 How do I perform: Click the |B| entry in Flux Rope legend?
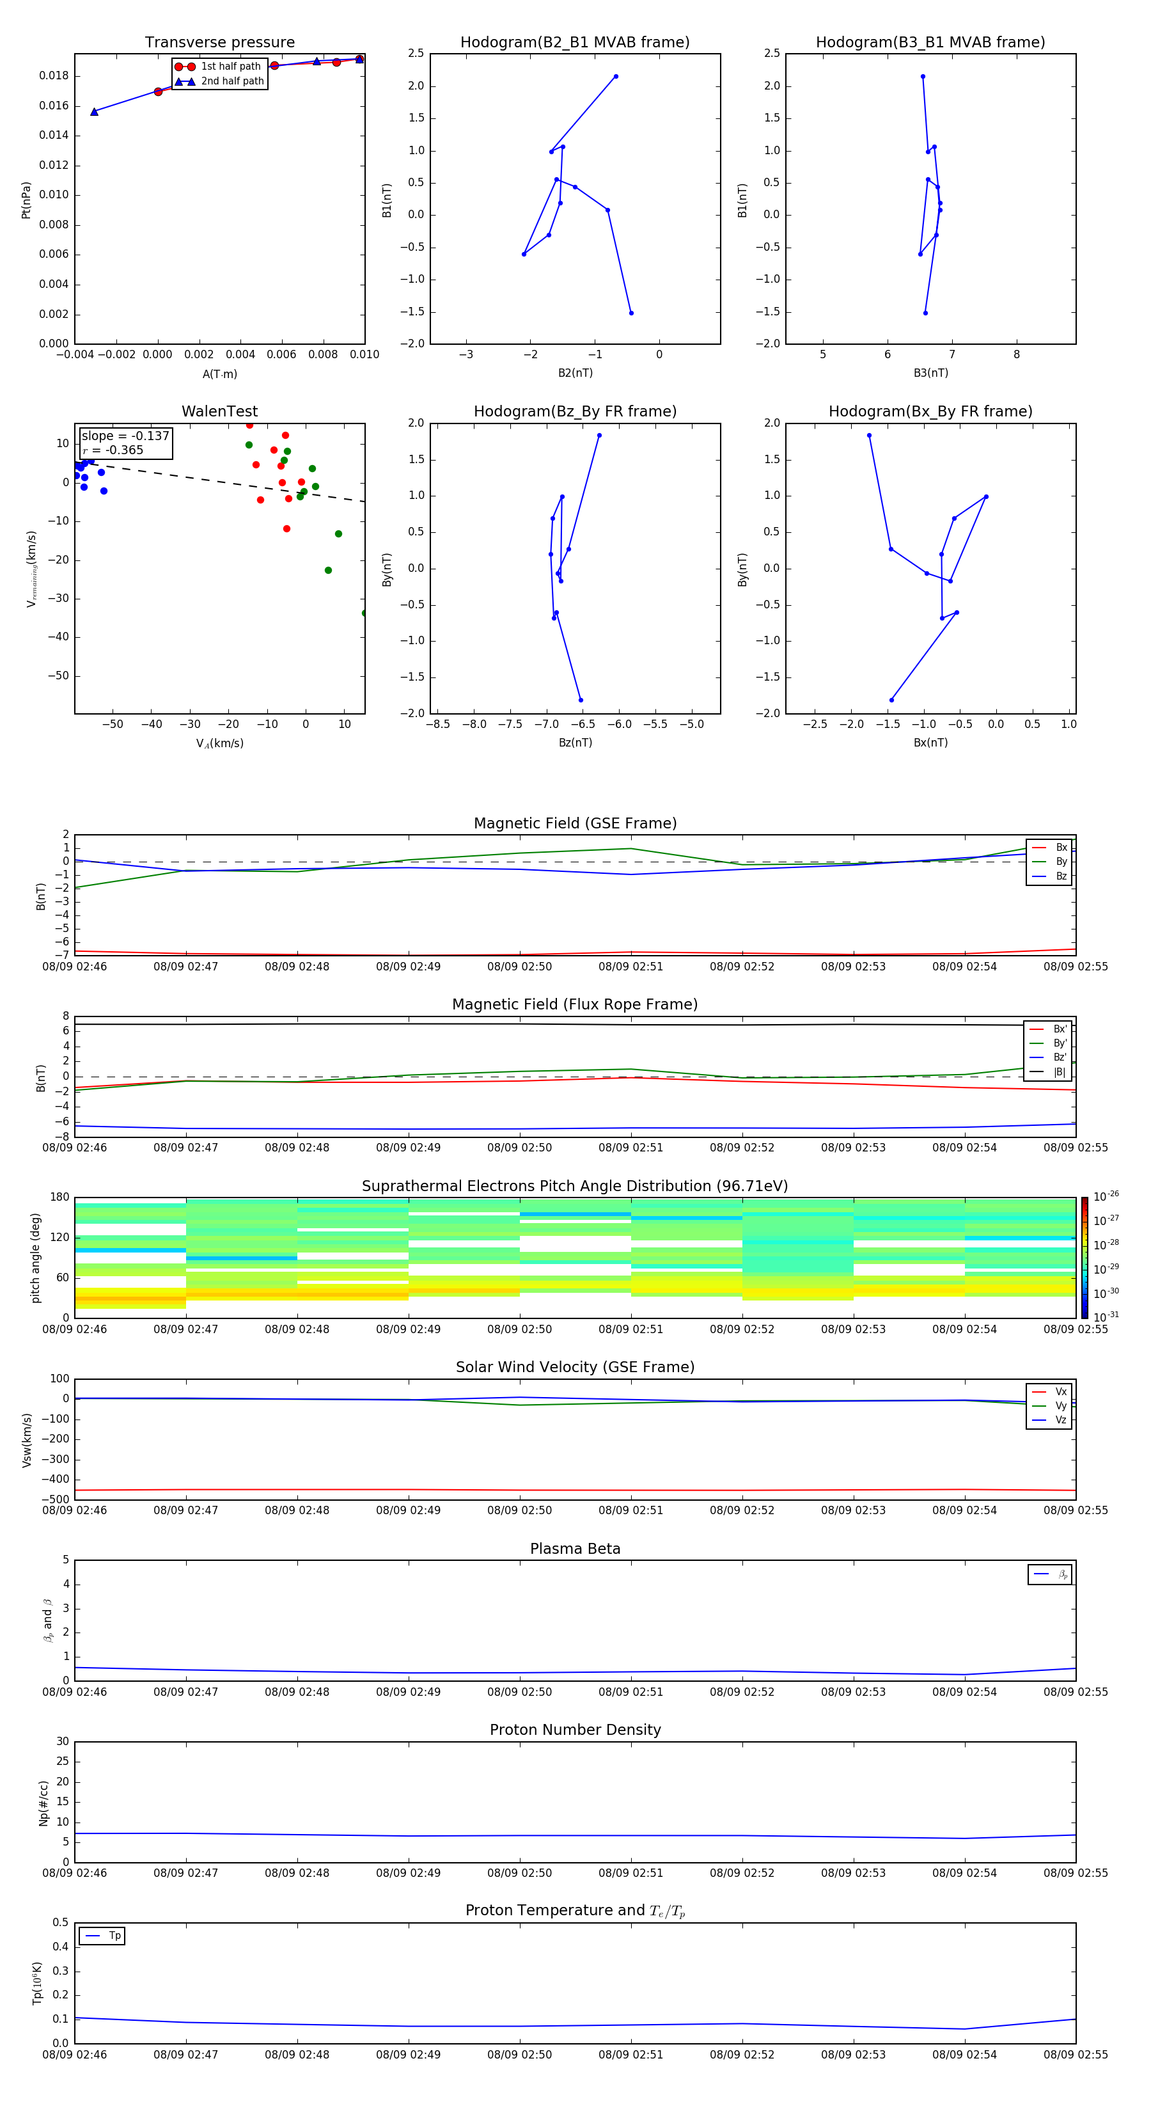click(x=1049, y=1072)
